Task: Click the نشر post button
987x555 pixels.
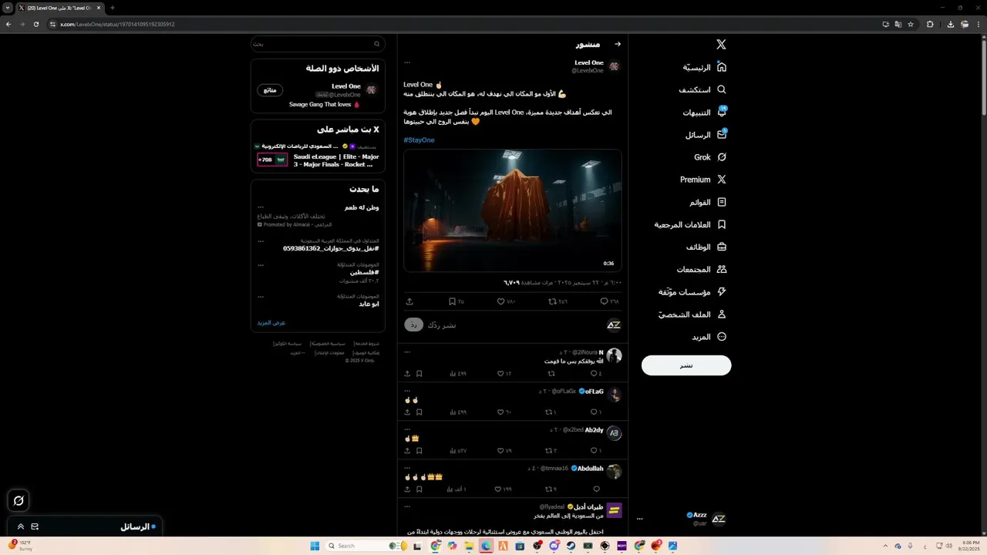Action: [686, 365]
